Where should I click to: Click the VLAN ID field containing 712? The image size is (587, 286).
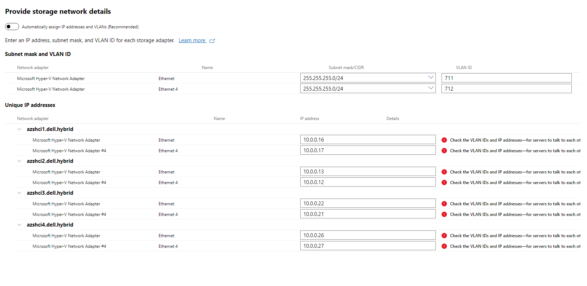[506, 88]
